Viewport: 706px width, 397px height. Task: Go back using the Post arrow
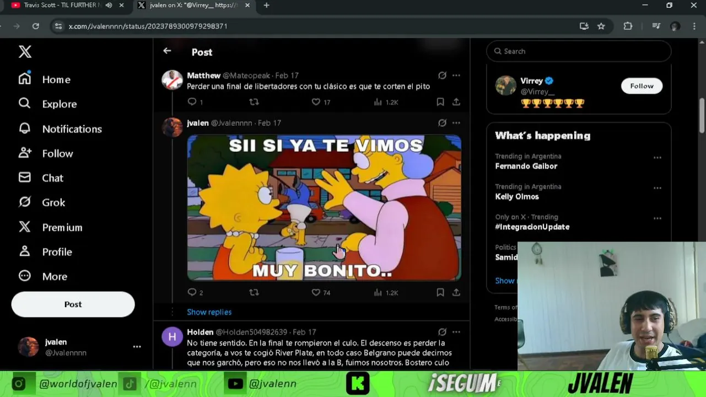pos(167,51)
